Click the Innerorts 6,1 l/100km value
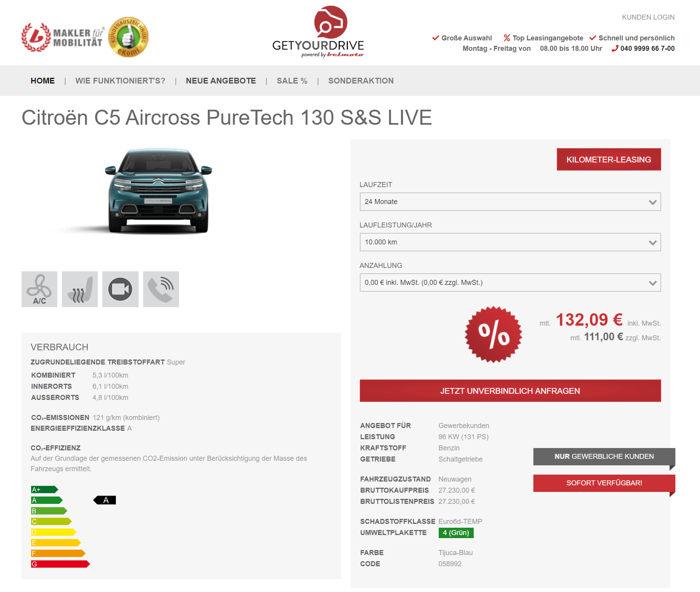Viewport: 700px width, 592px height. (x=110, y=386)
